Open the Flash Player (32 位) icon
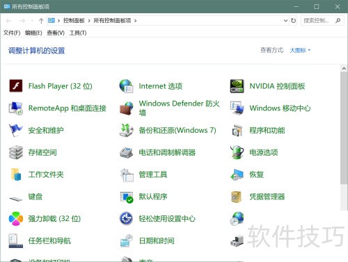Viewport: 348px width, 262px height. [16, 86]
